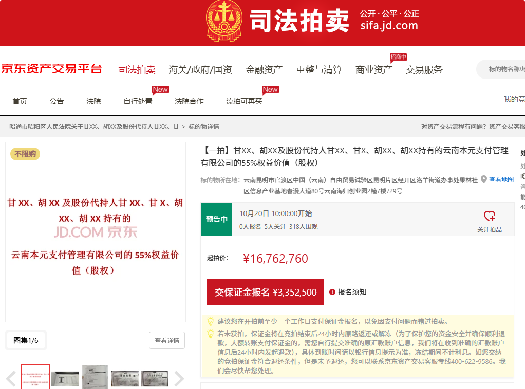Open the 报名须知 registration notice
This screenshot has width=525, height=389.
(x=352, y=292)
